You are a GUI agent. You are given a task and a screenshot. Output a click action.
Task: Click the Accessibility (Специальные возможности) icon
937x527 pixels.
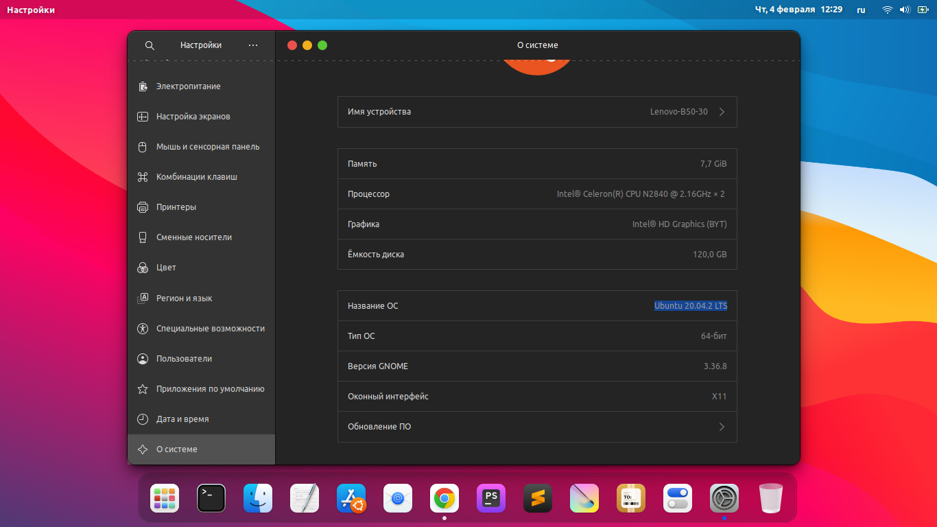tap(143, 329)
